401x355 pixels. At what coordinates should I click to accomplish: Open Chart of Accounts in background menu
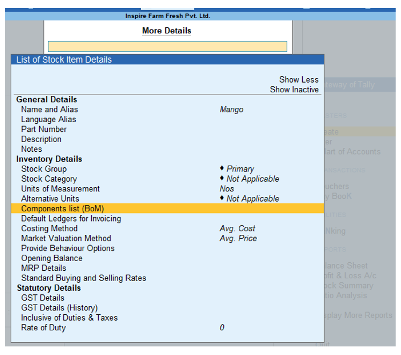point(352,152)
